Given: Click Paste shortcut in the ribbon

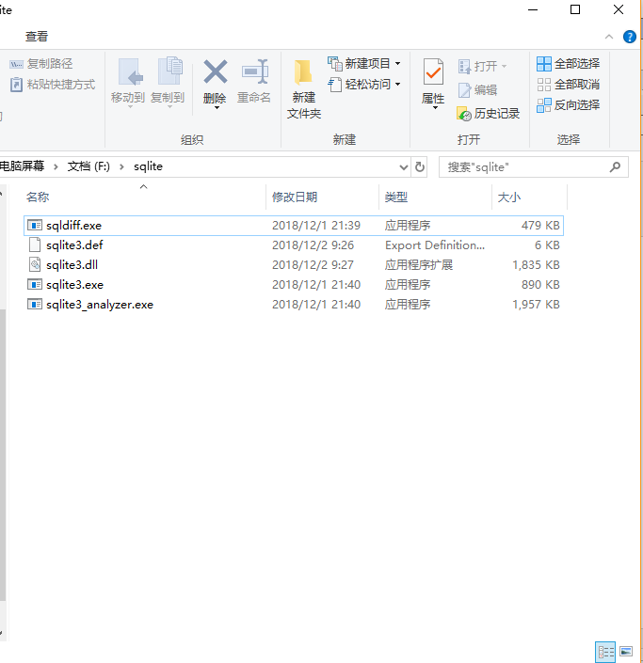Looking at the screenshot, I should click(53, 85).
